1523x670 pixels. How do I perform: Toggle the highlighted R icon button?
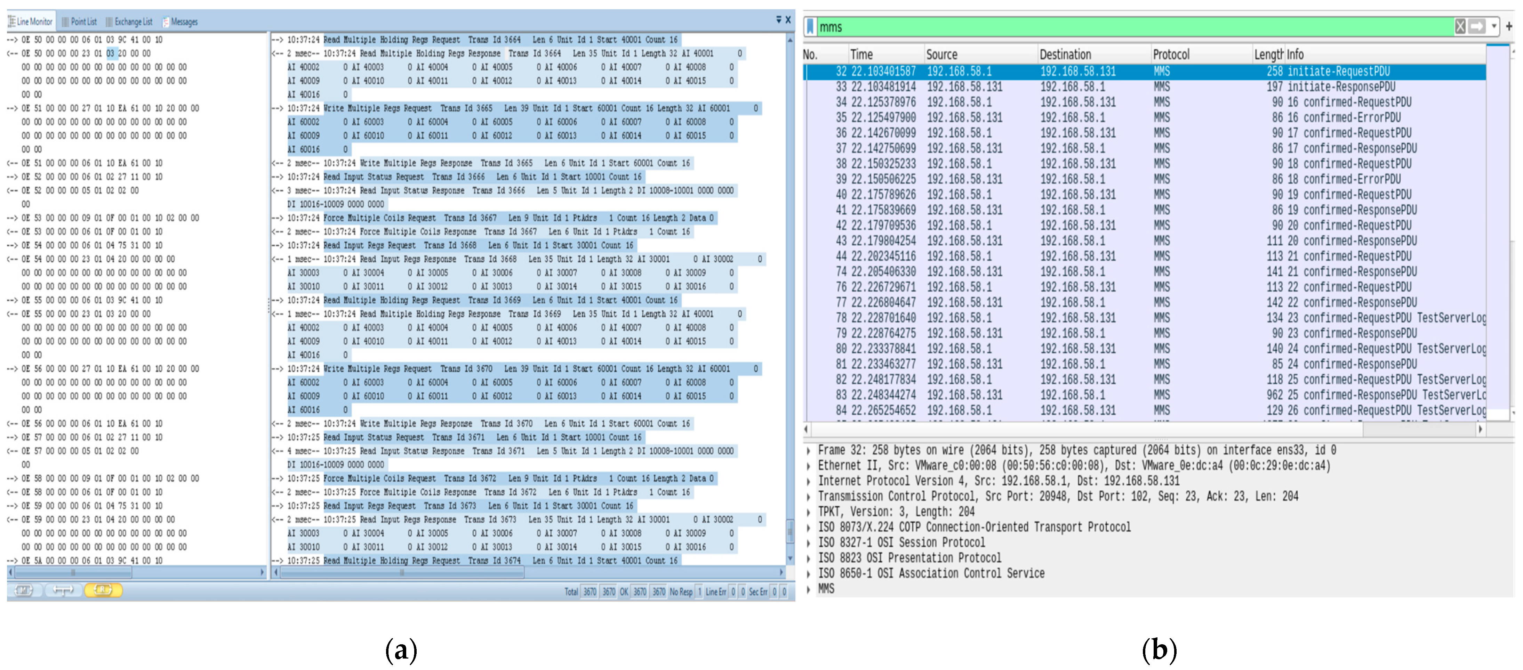tap(103, 590)
